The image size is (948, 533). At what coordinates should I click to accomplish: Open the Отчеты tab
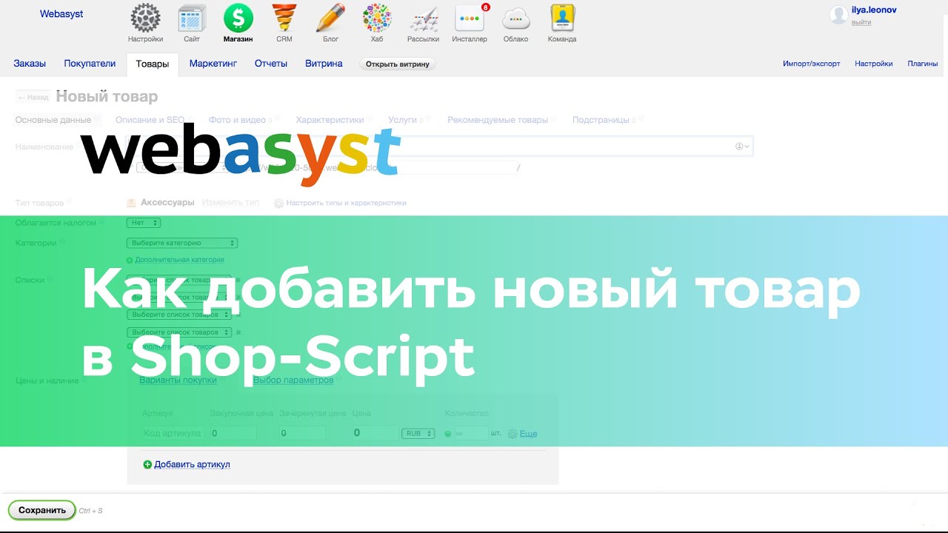[x=271, y=64]
